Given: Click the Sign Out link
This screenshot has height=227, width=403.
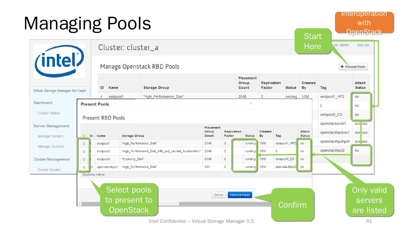Looking at the screenshot, I should 363,45.
